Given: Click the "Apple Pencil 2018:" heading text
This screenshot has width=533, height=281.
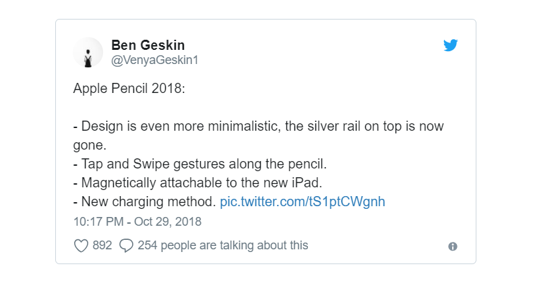Looking at the screenshot, I should coord(129,89).
